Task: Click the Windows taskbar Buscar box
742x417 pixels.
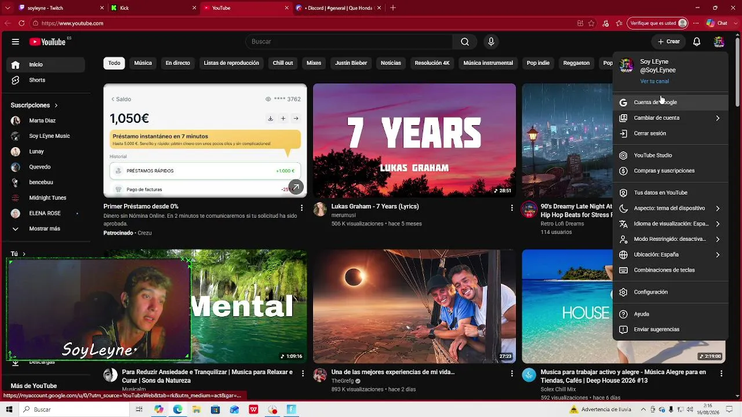Action: click(x=74, y=409)
